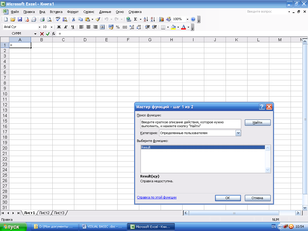
Task: Click the New workbook icon
Action: (6, 19)
